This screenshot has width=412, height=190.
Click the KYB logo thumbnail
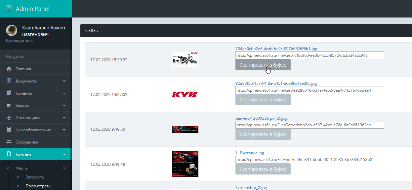coord(185,95)
